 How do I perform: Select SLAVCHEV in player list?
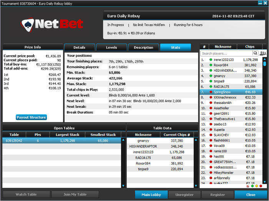[x=231, y=135]
